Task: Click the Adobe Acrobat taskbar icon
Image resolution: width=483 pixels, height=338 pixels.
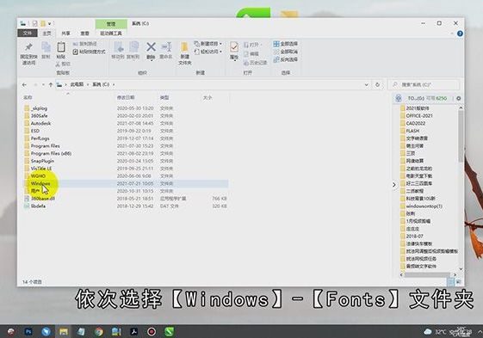Action: coord(134,331)
